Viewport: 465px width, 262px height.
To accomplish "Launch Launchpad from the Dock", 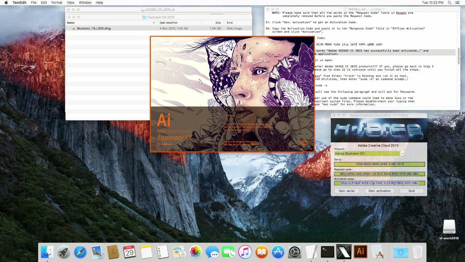I will [x=64, y=252].
